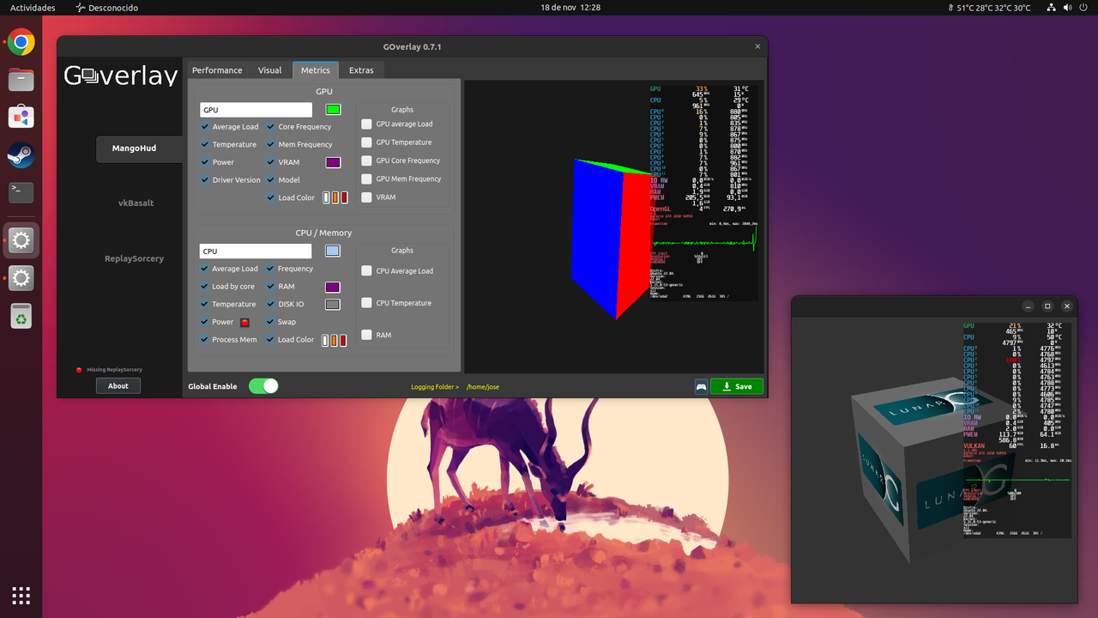Open the clock showing 18 de nov 12:28

pos(570,8)
